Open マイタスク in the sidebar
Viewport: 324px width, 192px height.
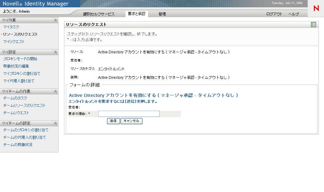click(x=11, y=27)
